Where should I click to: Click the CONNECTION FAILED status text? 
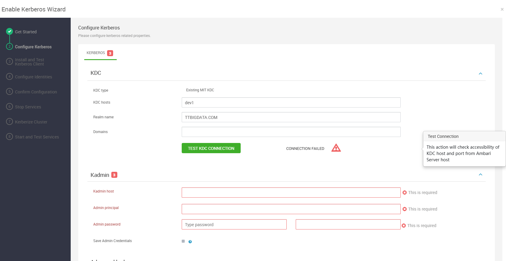(x=305, y=149)
